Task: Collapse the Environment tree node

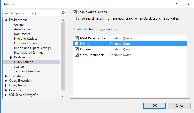Action: tap(6, 20)
